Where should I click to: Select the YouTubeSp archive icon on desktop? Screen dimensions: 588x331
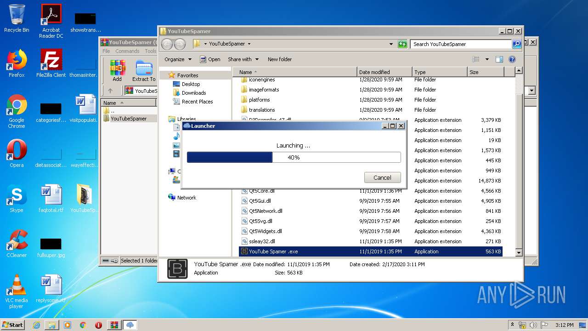point(85,199)
